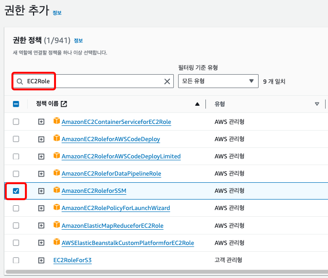Click the policy icon beside AmazonEC2ContainerServiceforEC2Role
The image size is (328, 278).
pyautogui.click(x=57, y=122)
